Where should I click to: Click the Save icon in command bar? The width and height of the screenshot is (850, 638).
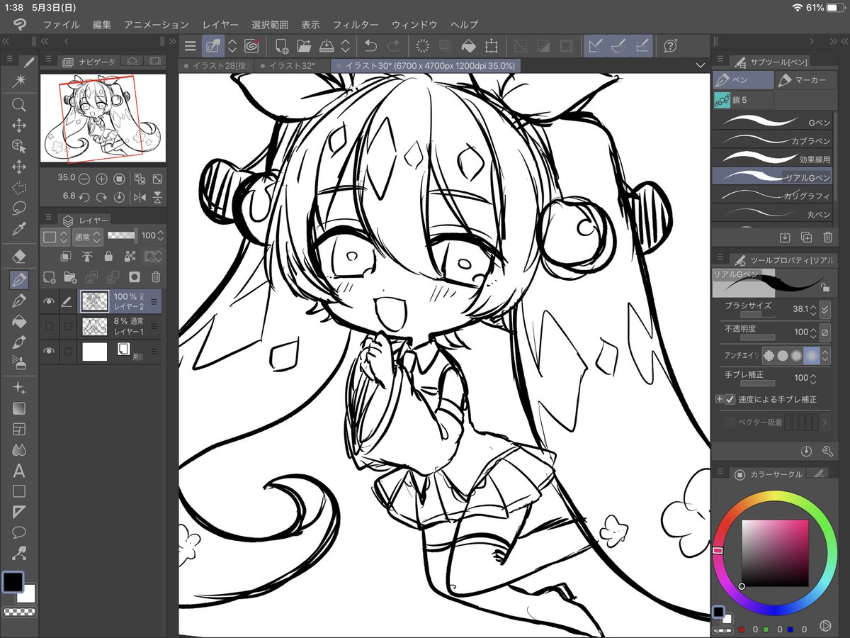point(326,46)
